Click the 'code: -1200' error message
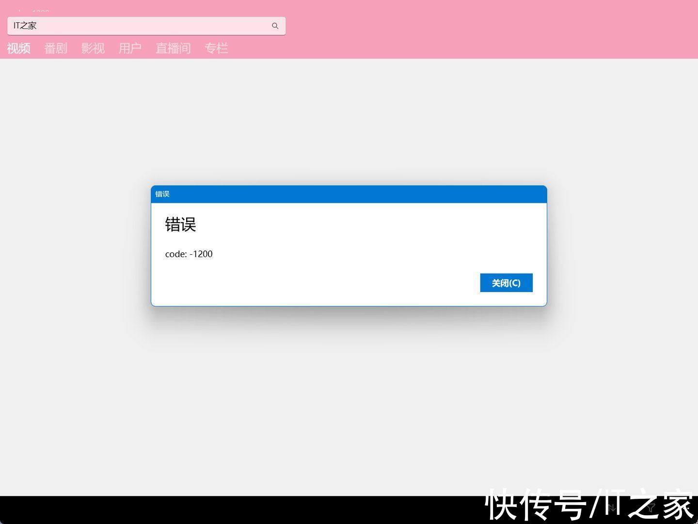 pyautogui.click(x=189, y=254)
